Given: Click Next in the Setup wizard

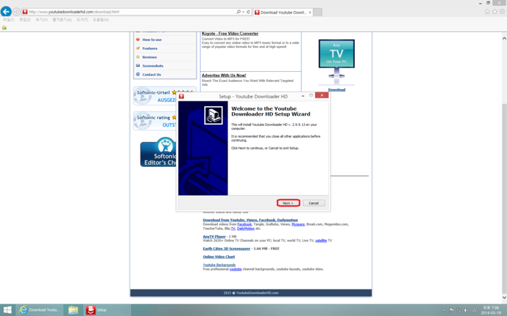Looking at the screenshot, I should tap(288, 203).
